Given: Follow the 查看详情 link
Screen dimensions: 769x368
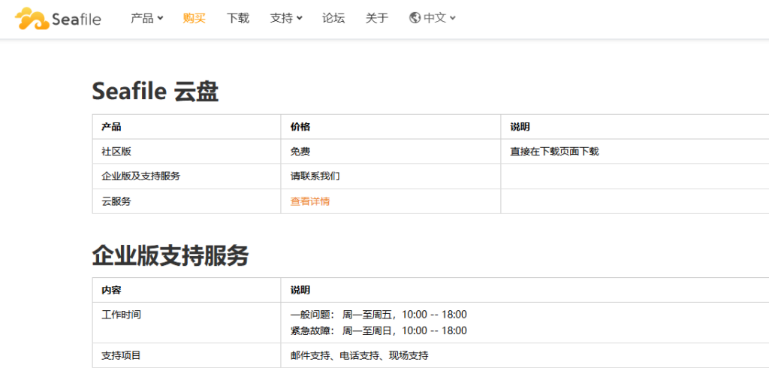Looking at the screenshot, I should click(x=310, y=201).
